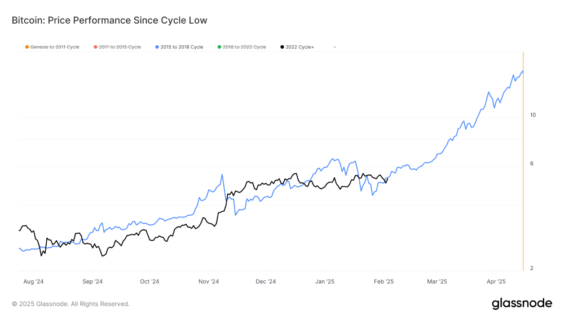Click the blue 2015 to 2018 Cycle dot
Image resolution: width=564 pixels, height=318 pixels.
click(x=157, y=47)
